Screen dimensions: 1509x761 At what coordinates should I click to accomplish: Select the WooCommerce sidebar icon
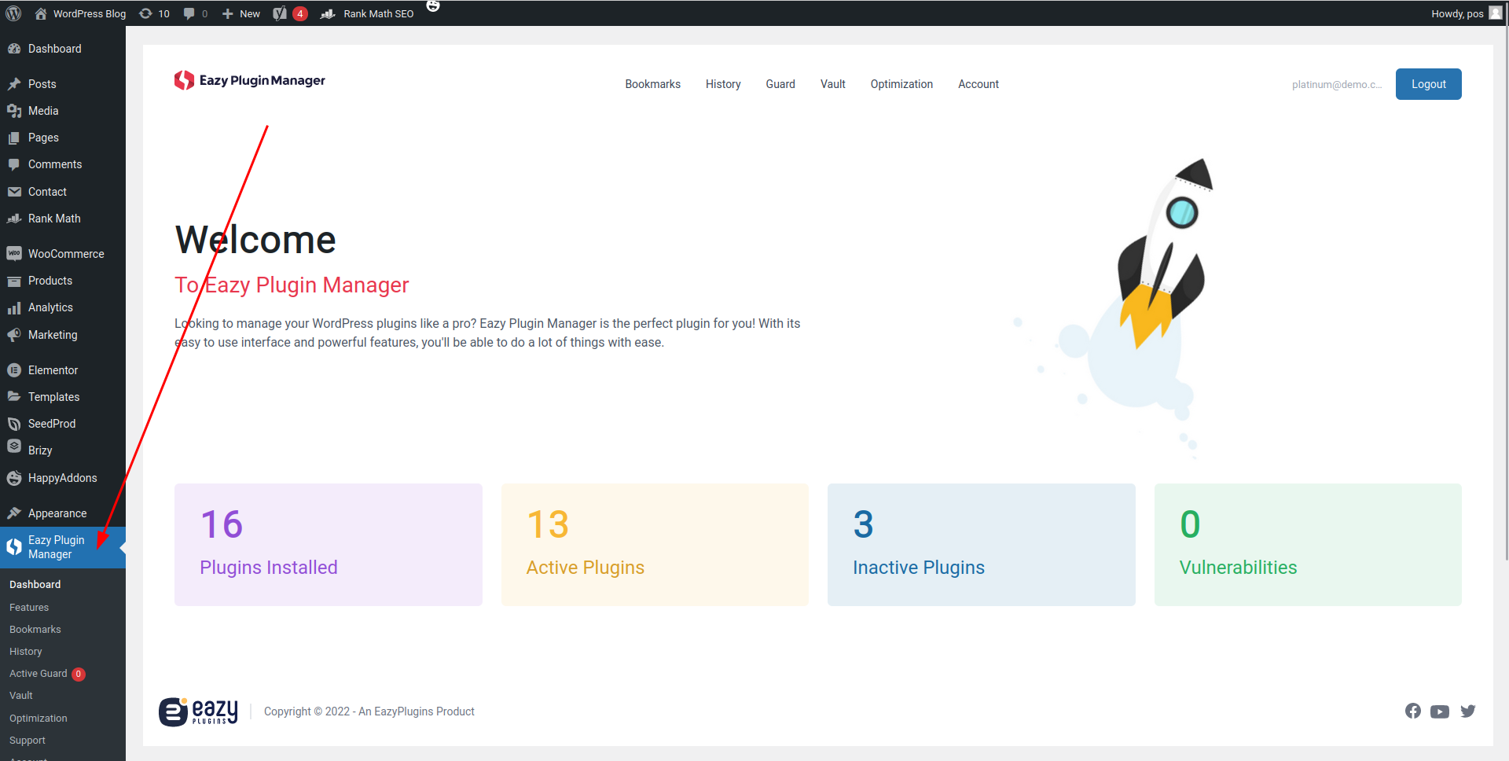15,253
